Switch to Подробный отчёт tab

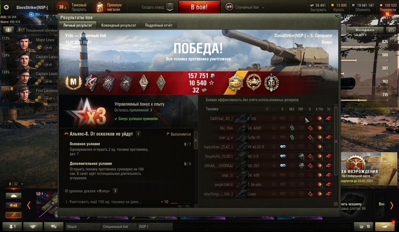pos(159,25)
